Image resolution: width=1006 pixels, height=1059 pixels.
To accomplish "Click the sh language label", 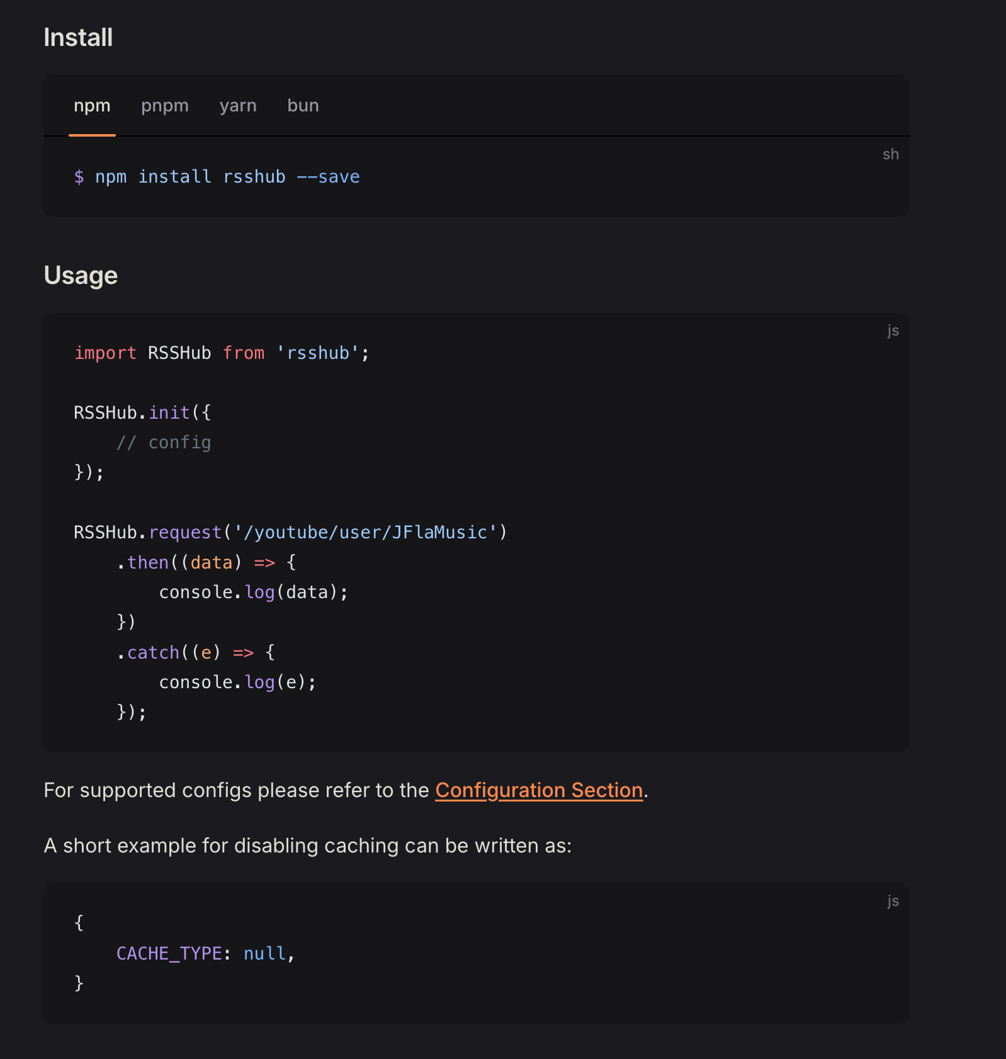I will coord(890,154).
